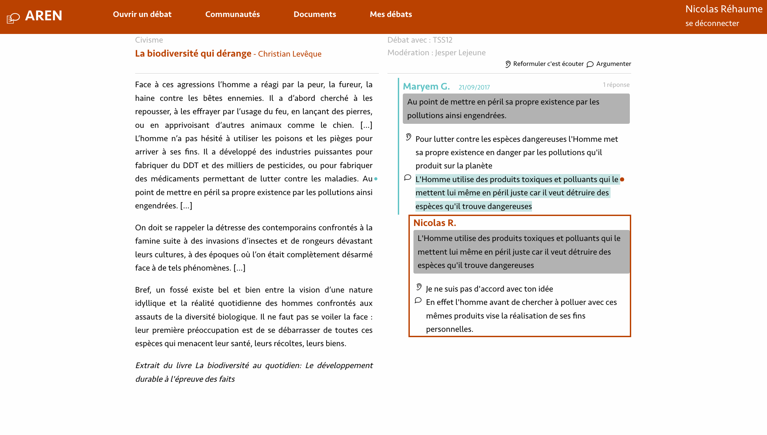
Task: Click ear icon before 'Pour lutter contre' reformulation
Action: click(408, 137)
